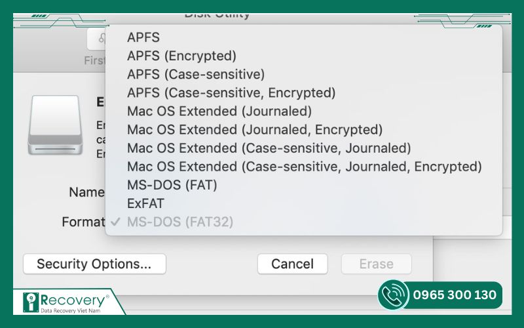This screenshot has height=328, width=524.
Task: Click the iRecovery logo
Action: pyautogui.click(x=66, y=302)
